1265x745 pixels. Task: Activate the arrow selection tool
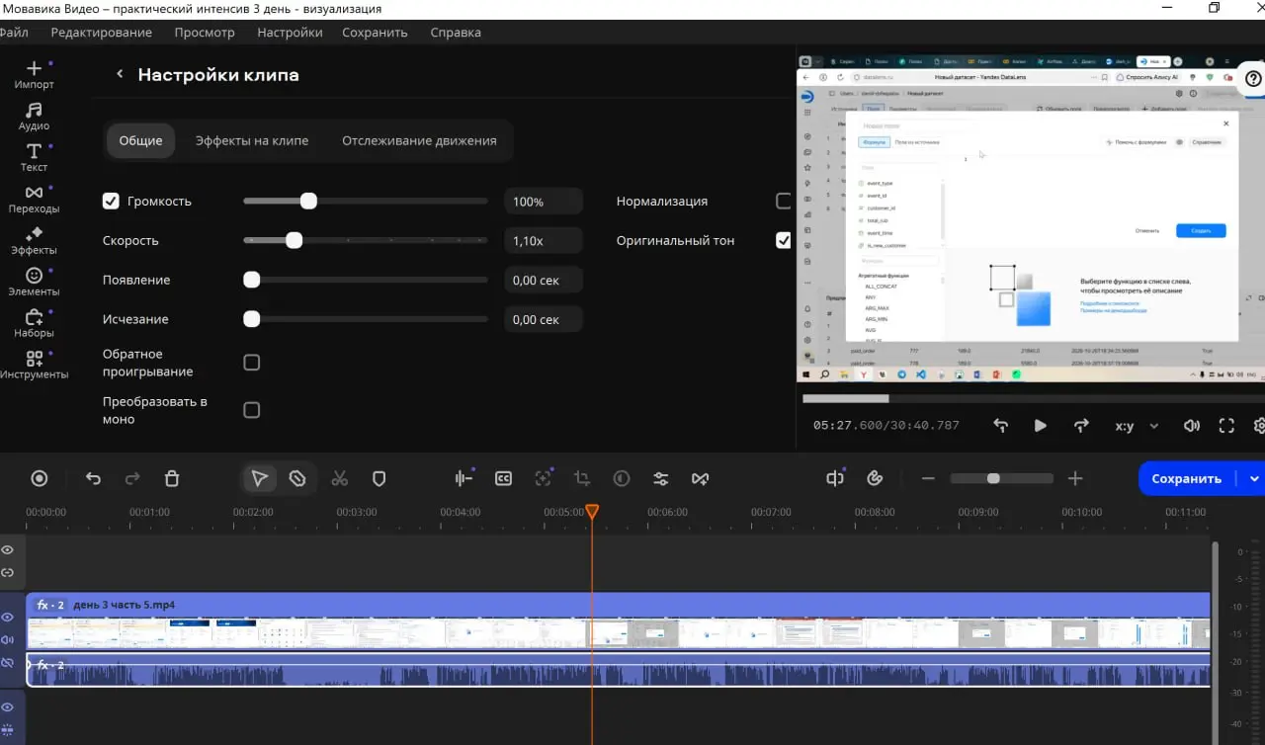(x=260, y=478)
